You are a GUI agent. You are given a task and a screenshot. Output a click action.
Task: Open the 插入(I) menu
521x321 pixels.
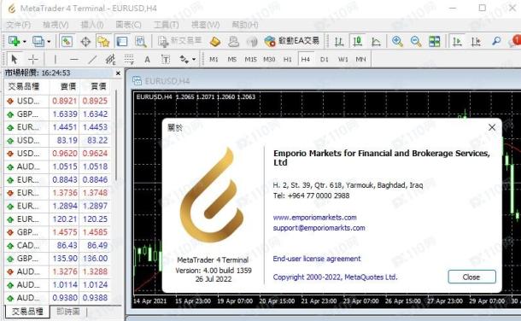click(92, 25)
